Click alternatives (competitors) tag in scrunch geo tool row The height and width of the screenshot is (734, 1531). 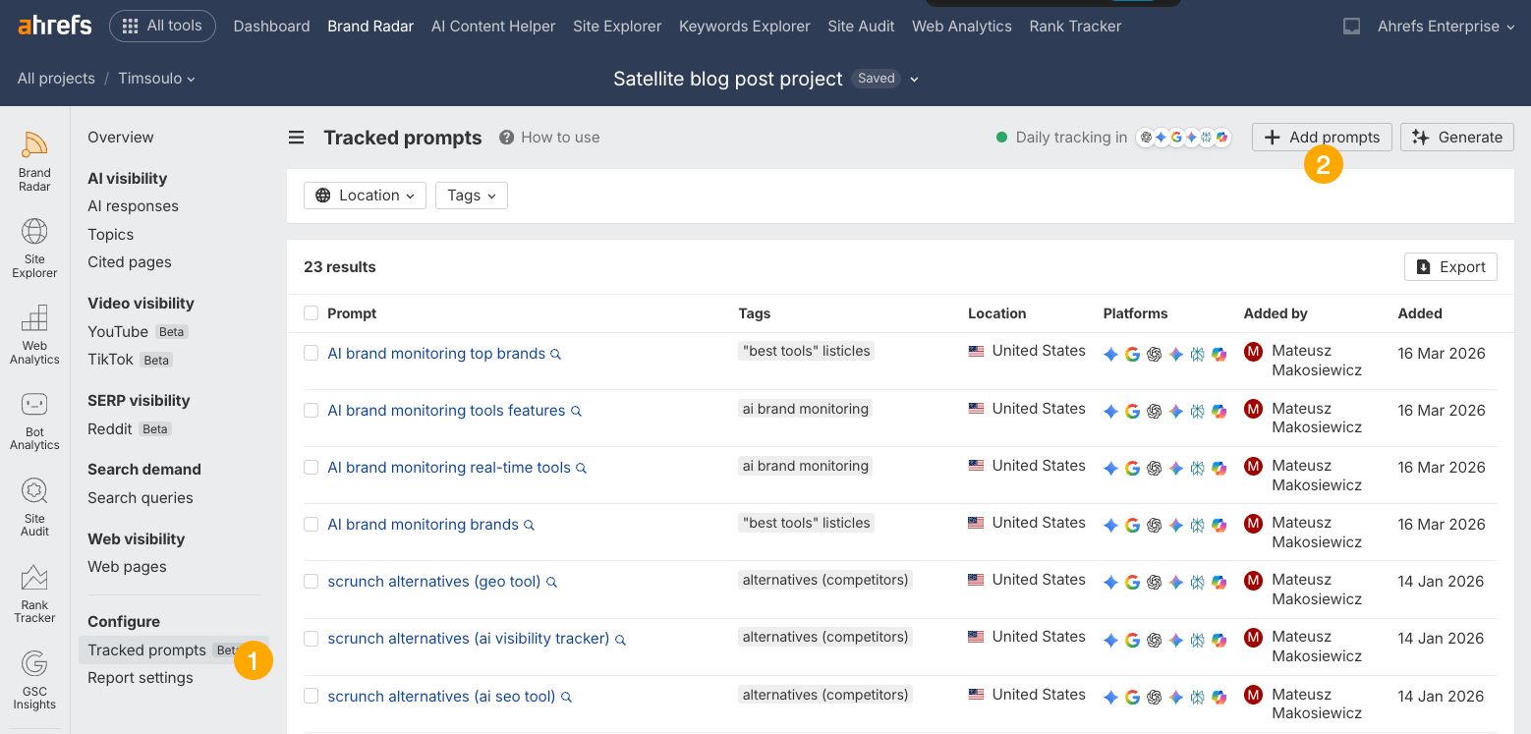(825, 580)
